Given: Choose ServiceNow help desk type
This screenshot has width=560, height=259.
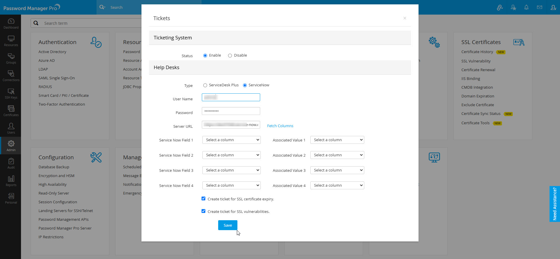Looking at the screenshot, I should pos(245,85).
